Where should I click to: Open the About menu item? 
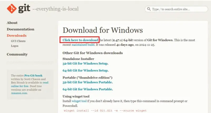pyautogui.click(x=12, y=23)
